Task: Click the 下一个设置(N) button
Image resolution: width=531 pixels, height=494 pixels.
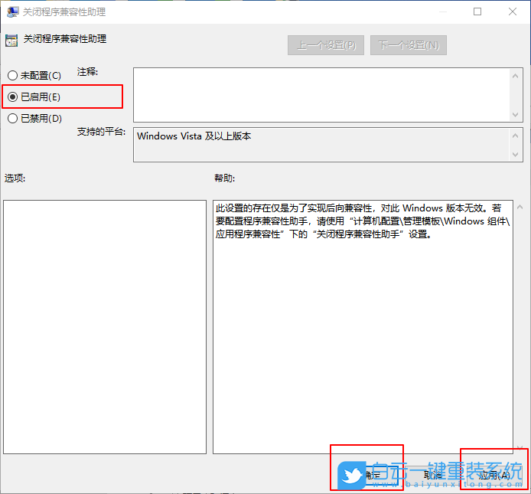Action: click(x=409, y=45)
